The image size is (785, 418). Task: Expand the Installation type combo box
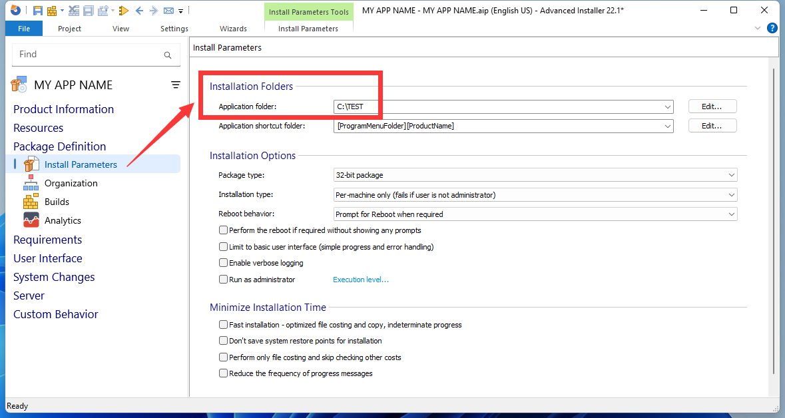coord(535,195)
